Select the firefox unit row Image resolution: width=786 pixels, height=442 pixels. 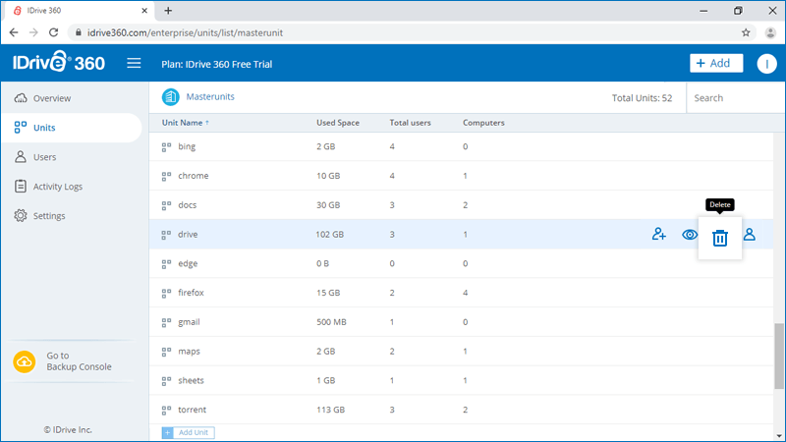click(x=461, y=293)
